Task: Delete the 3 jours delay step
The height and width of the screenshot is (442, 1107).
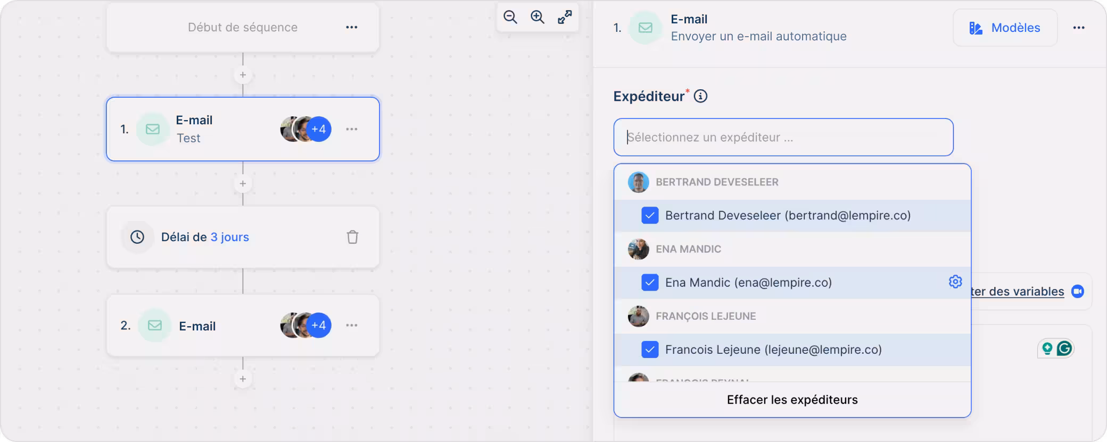Action: (x=352, y=237)
